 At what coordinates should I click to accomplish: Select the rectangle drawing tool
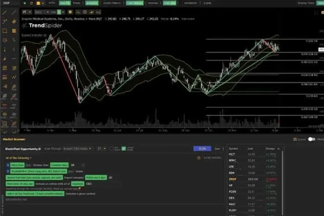5,31
